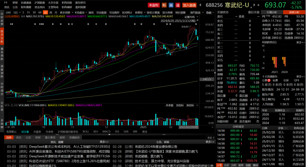Click the 未盈利 unprofitable status badge
The image size is (306, 167).
[x=154, y=5]
